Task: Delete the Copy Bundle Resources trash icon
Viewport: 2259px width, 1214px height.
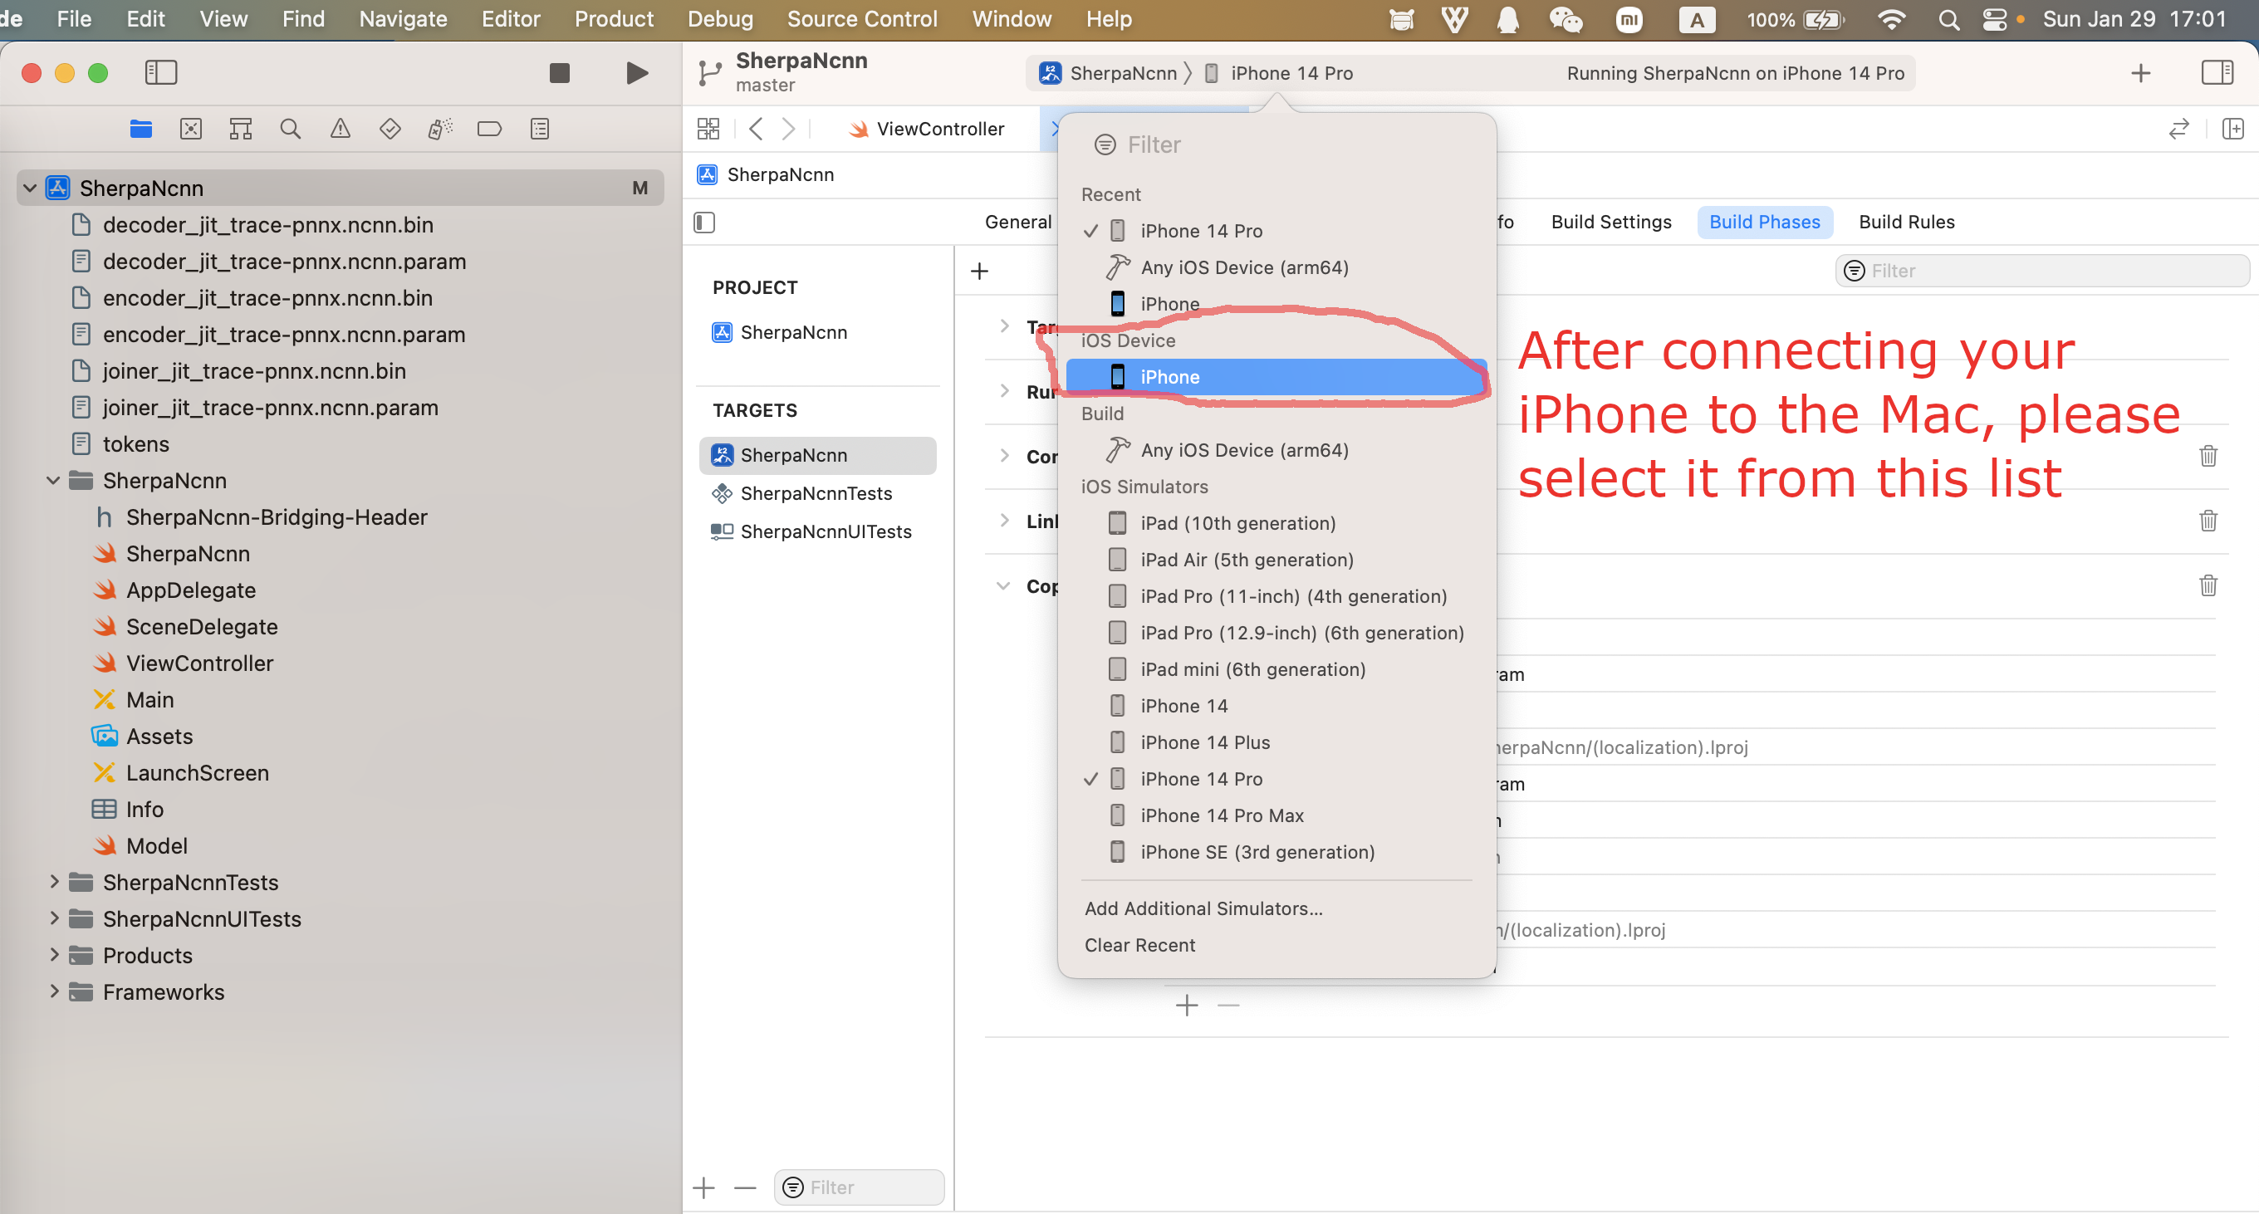Action: click(2208, 585)
